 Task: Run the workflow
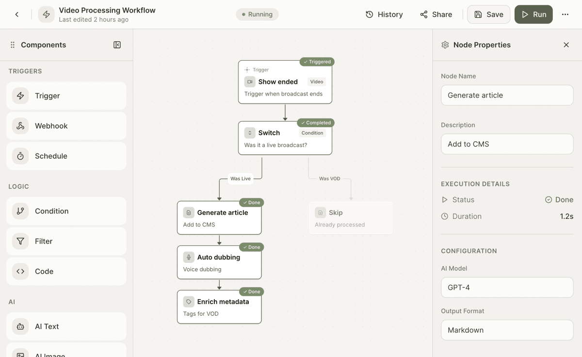(533, 14)
